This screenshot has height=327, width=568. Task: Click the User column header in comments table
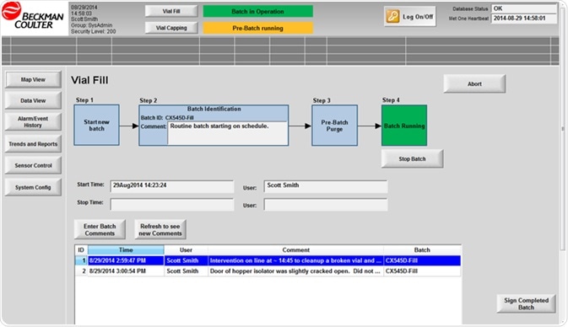click(186, 250)
